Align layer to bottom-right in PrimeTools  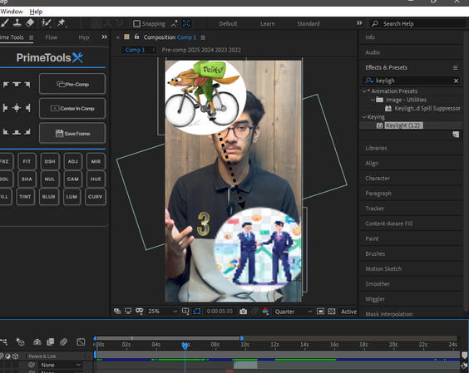(x=27, y=131)
